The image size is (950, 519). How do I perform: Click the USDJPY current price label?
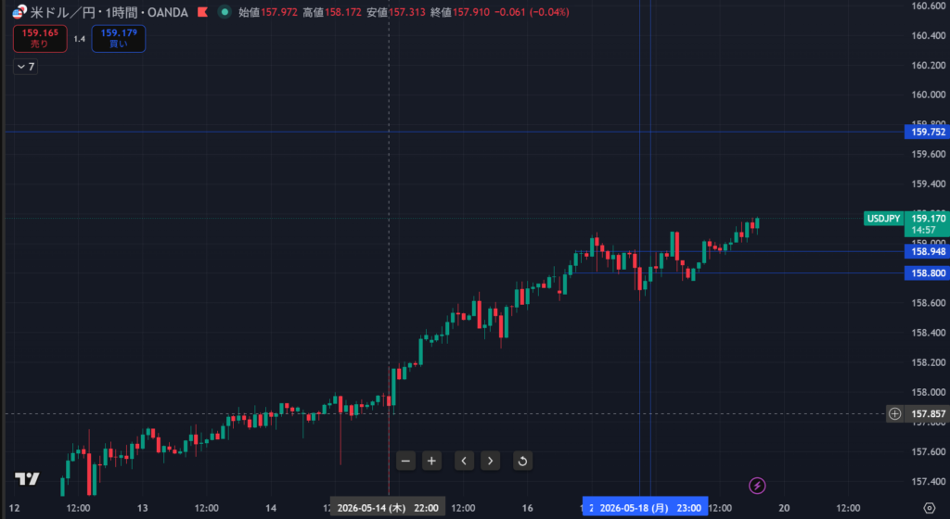[883, 219]
